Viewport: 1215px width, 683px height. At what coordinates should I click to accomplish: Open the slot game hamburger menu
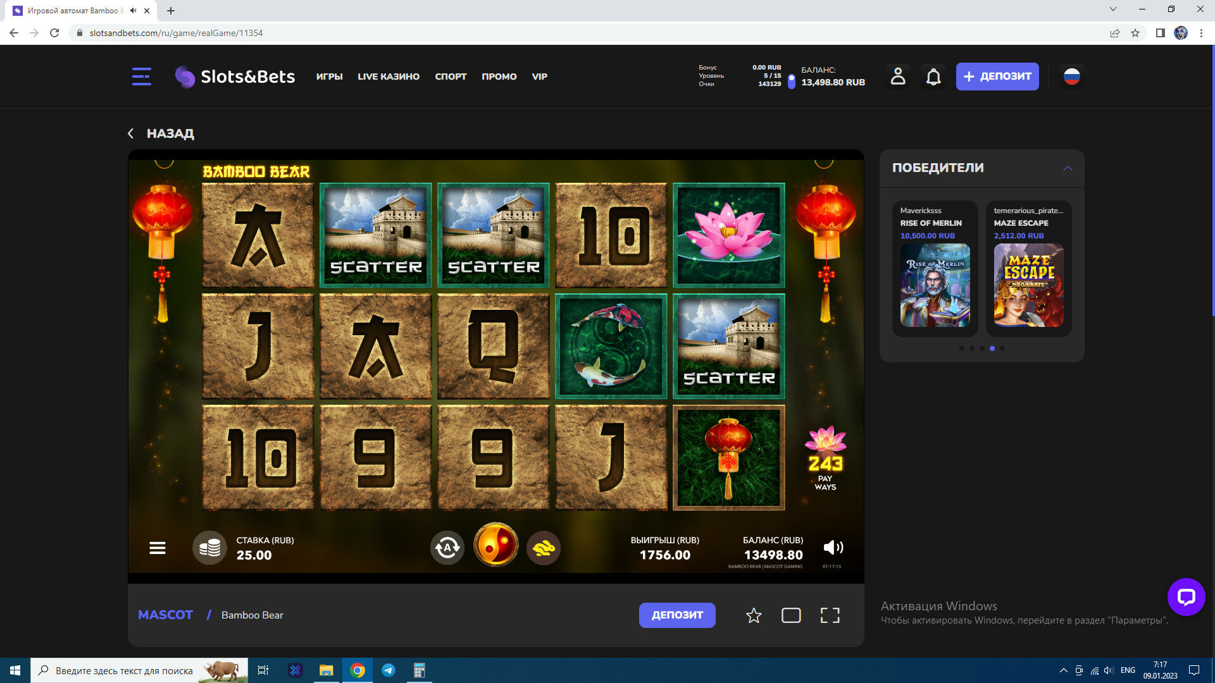coord(158,548)
